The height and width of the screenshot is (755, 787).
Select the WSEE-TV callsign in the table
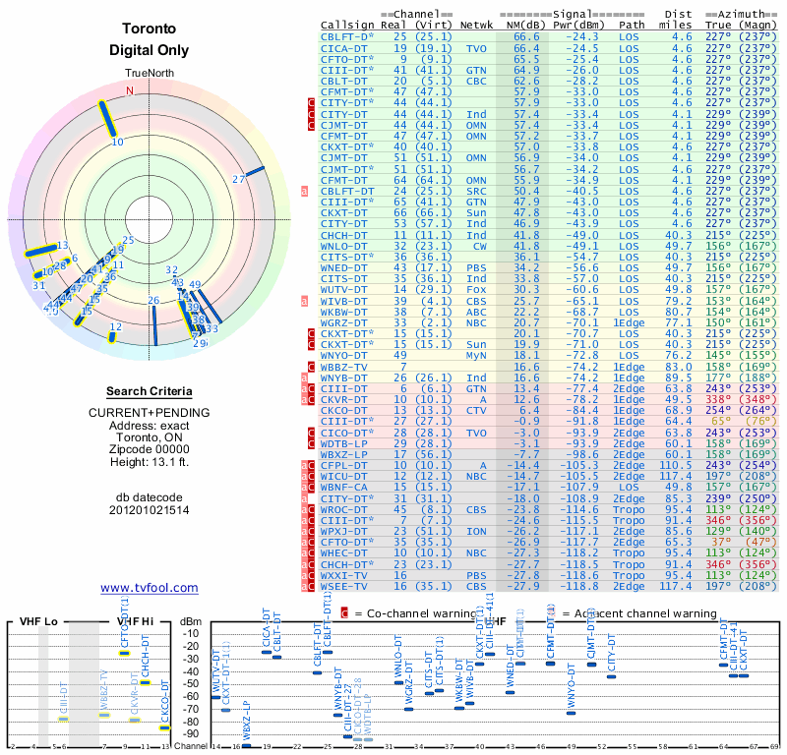point(343,587)
